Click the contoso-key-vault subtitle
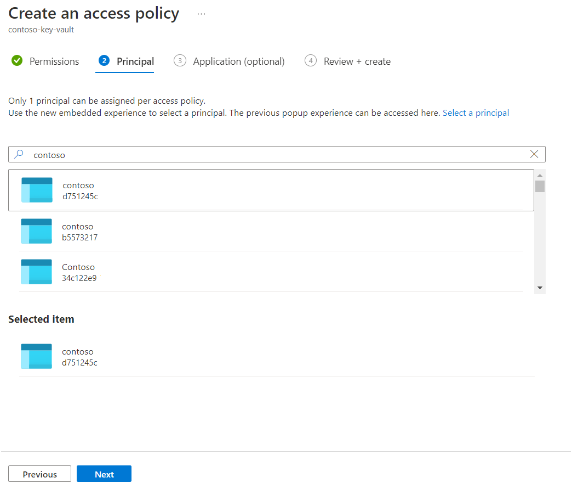 click(41, 30)
